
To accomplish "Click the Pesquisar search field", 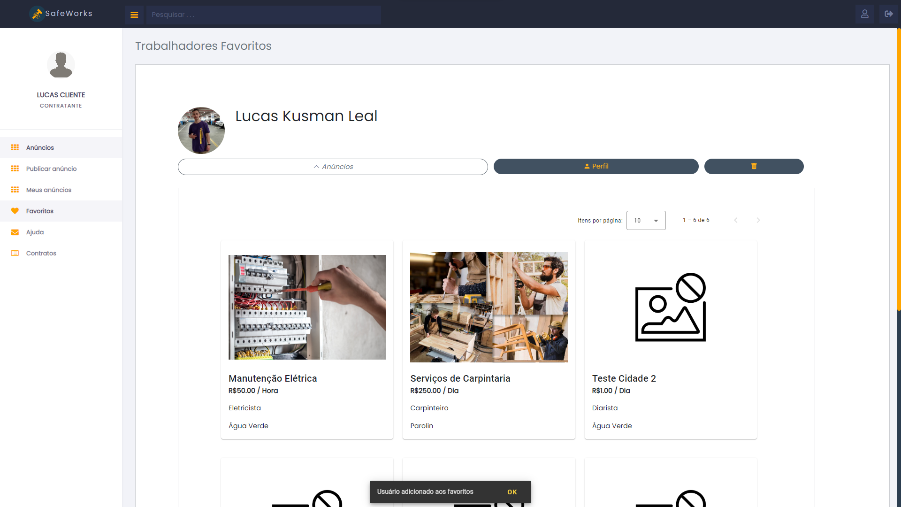I will pos(263,15).
